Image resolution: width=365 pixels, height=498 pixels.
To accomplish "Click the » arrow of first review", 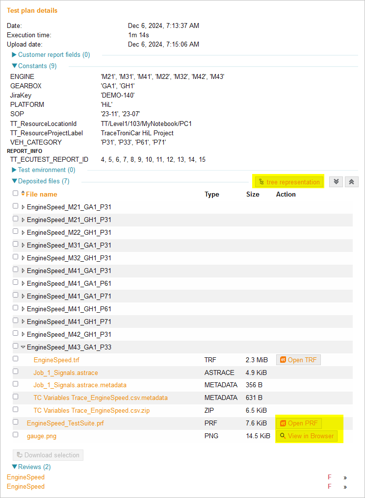I will click(x=345, y=477).
